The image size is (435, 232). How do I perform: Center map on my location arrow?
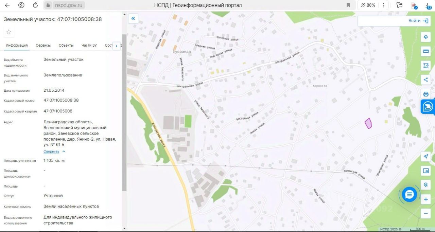(425, 157)
